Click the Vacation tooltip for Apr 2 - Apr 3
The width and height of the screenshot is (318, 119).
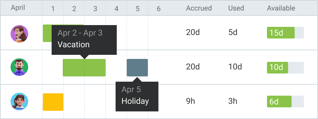84,39
